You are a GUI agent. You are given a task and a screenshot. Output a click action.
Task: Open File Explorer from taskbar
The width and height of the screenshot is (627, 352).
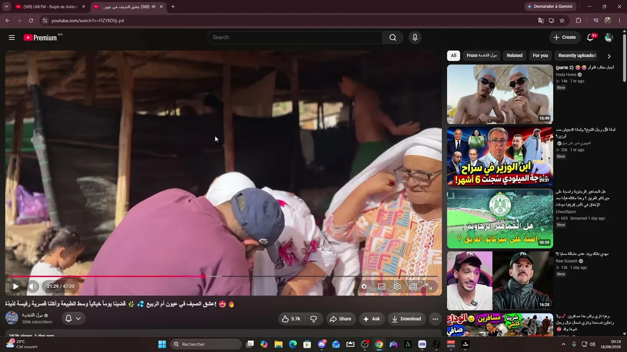pos(278,344)
